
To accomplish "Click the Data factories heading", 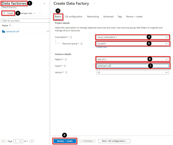I will coord(14,4).
